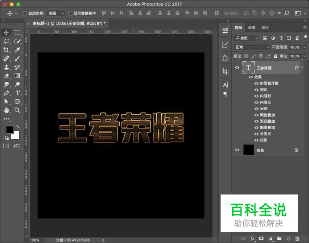Open the status bar info arrow

[x=103, y=240]
